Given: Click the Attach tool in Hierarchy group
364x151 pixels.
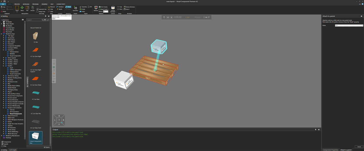Looking at the screenshot, I should tap(68, 7).
